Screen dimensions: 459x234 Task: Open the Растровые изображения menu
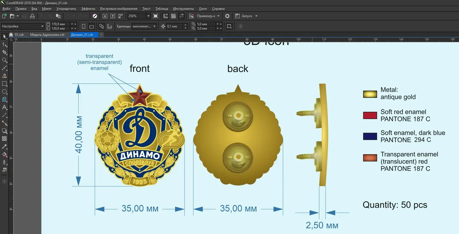click(x=119, y=9)
